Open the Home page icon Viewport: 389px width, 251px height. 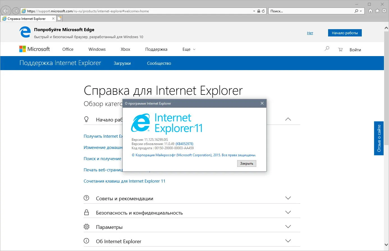tap(370, 11)
